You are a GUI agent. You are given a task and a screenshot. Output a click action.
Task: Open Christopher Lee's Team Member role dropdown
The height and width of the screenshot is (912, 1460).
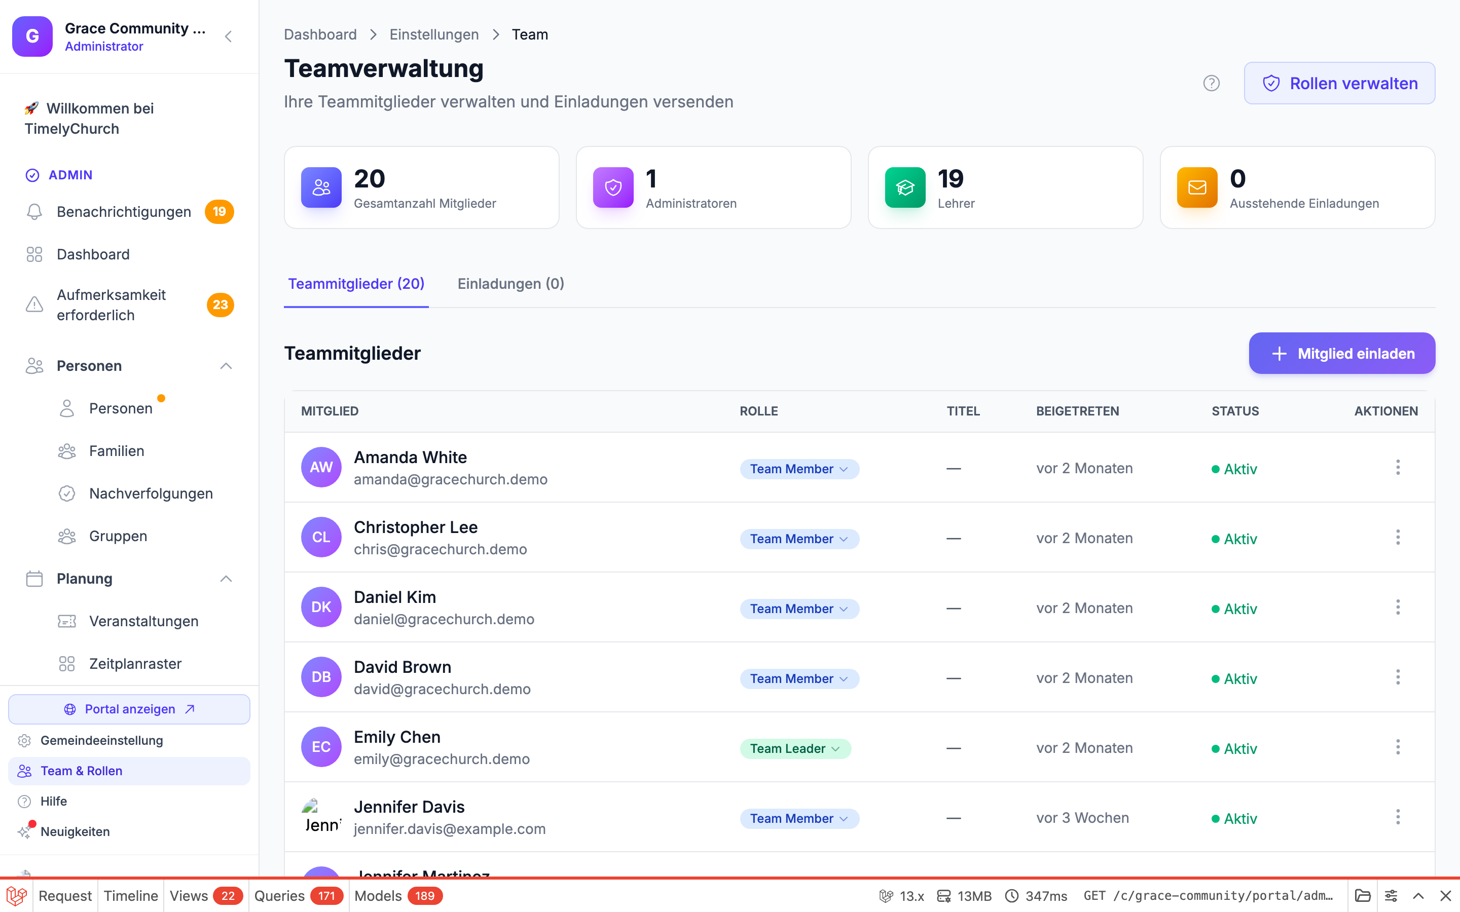click(x=799, y=539)
